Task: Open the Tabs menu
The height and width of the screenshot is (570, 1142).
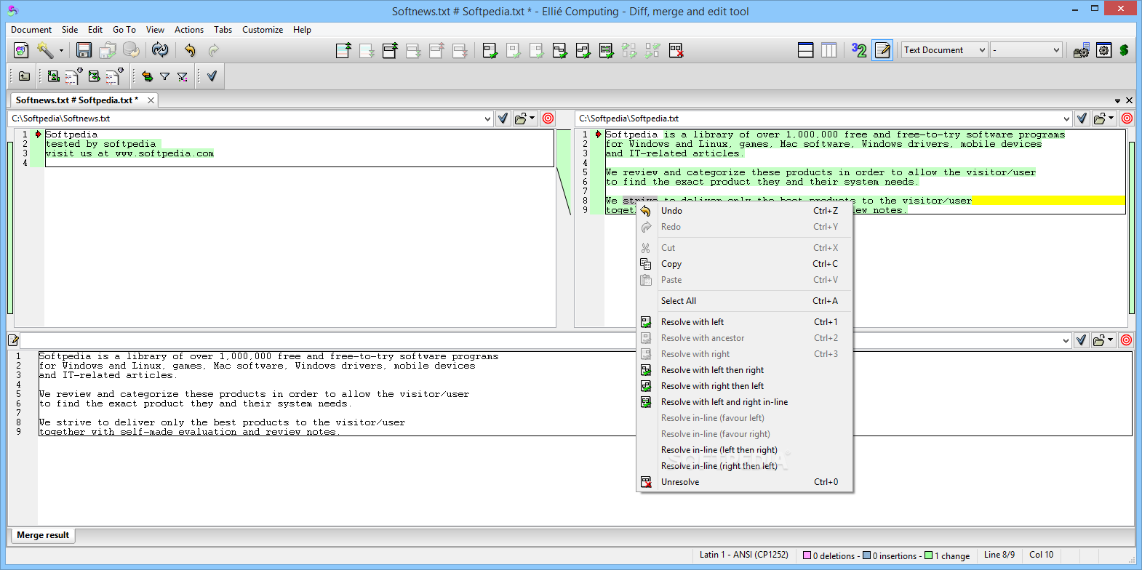Action: (223, 30)
